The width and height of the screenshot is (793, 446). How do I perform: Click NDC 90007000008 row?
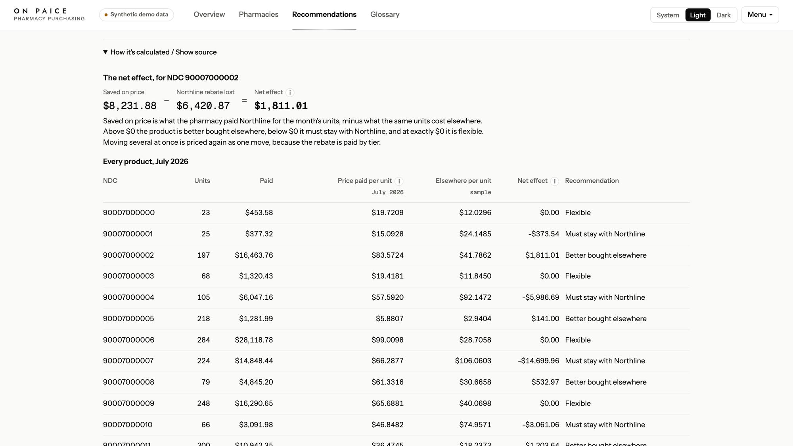click(396, 382)
